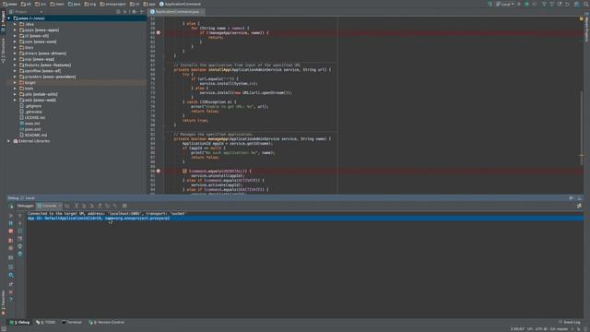Expand the providers [onos-providers] folder
This screenshot has width=590, height=332.
click(x=15, y=77)
